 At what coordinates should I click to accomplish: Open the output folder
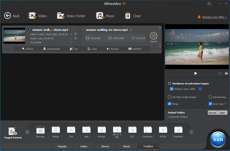(222, 113)
